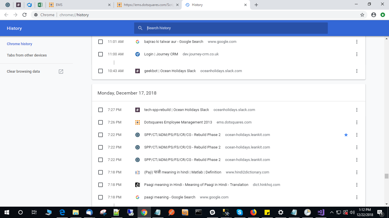Click the H2D favicon for Paji meaning

pos(138,172)
